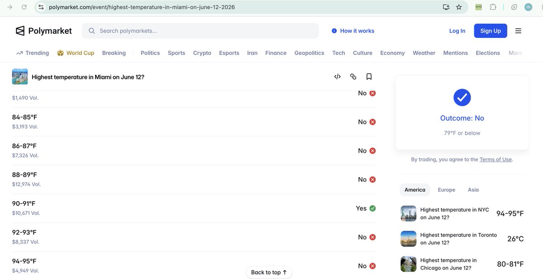Click the red X on the 84-85°F row
This screenshot has width=543, height=279.
[373, 122]
